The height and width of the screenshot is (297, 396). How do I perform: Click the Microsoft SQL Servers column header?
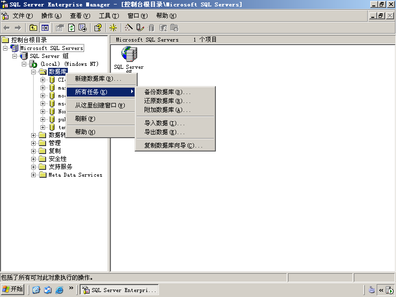pyautogui.click(x=147, y=40)
